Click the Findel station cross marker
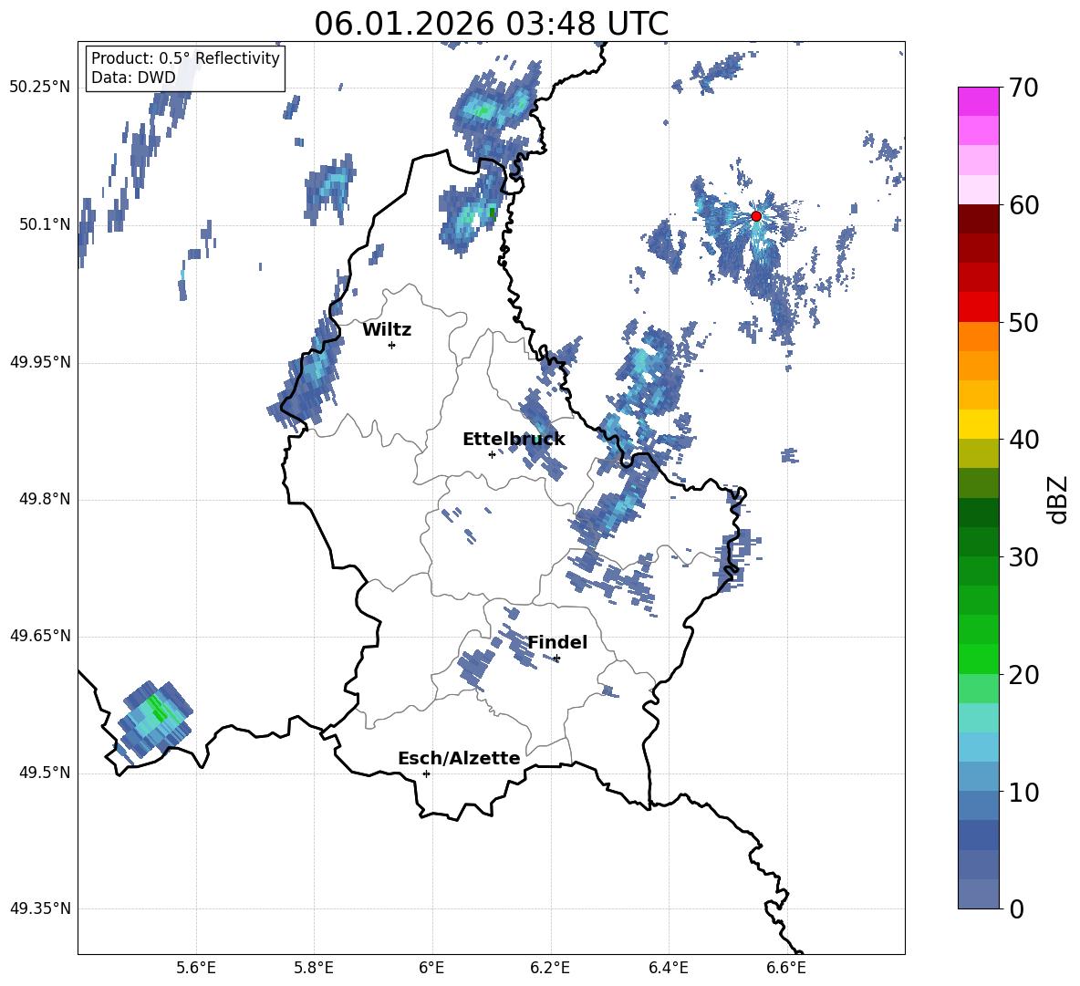Image resolution: width=1080 pixels, height=986 pixels. (x=556, y=659)
